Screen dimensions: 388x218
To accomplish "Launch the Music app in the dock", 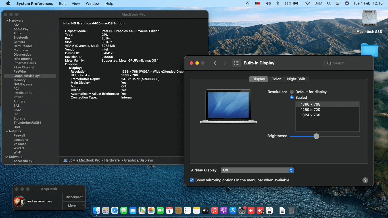I will coord(215,210).
